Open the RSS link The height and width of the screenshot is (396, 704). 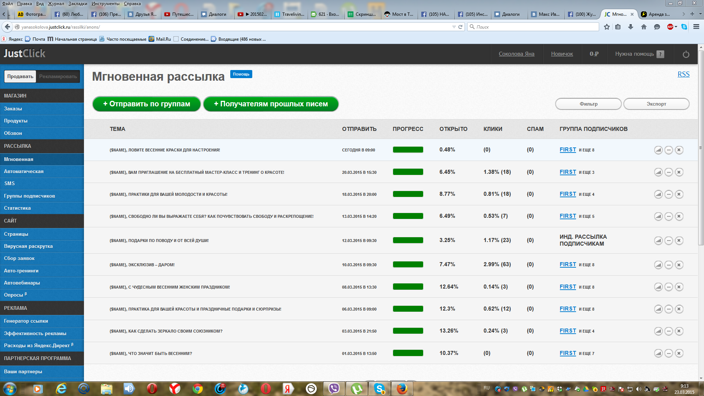coord(683,74)
